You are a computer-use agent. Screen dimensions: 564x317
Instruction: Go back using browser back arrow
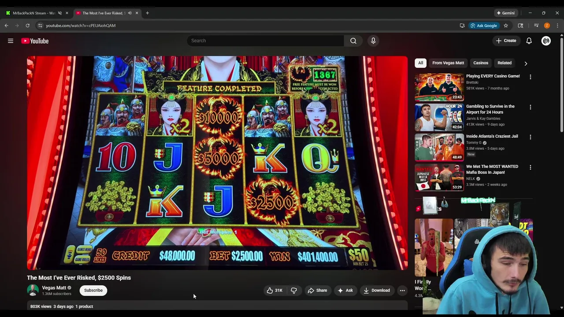(7, 26)
